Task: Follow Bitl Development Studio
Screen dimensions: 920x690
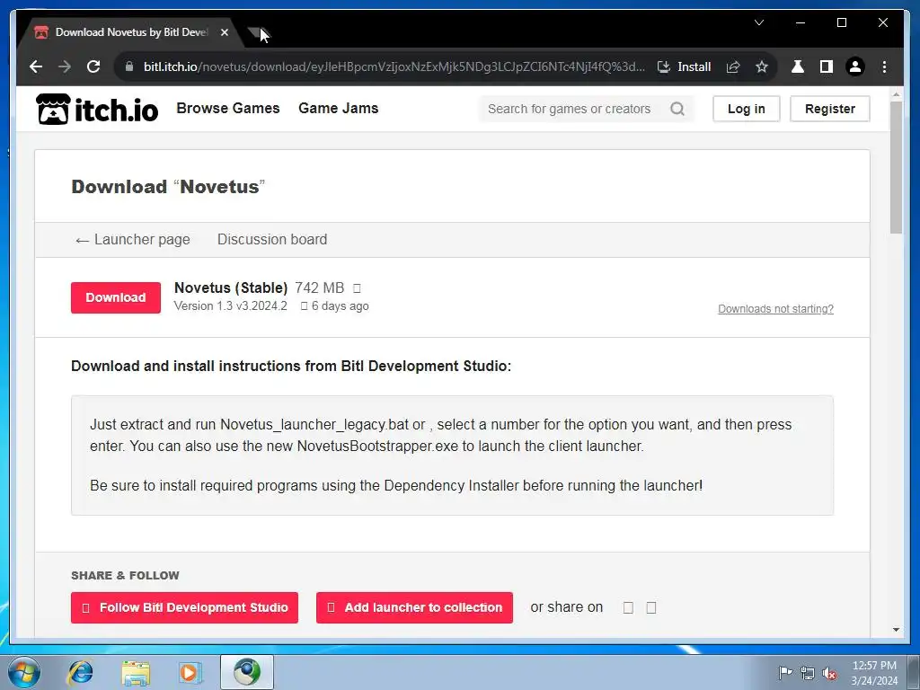Action: coord(184,607)
